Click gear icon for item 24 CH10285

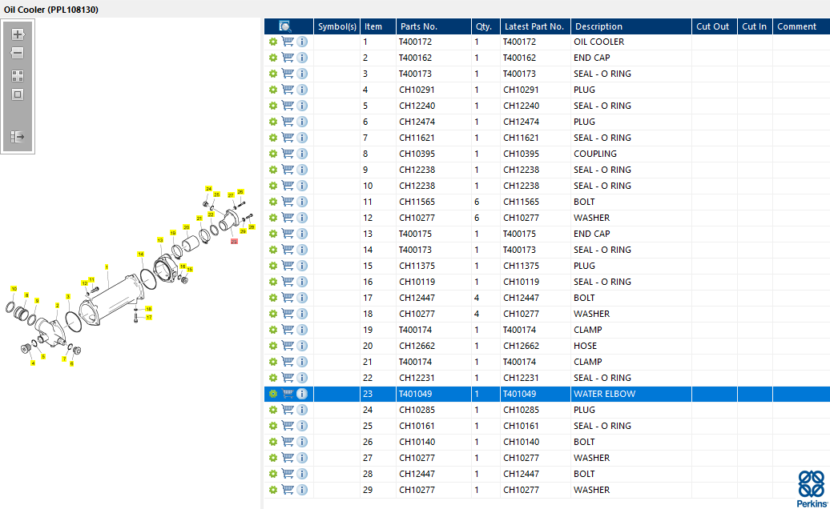click(x=273, y=410)
